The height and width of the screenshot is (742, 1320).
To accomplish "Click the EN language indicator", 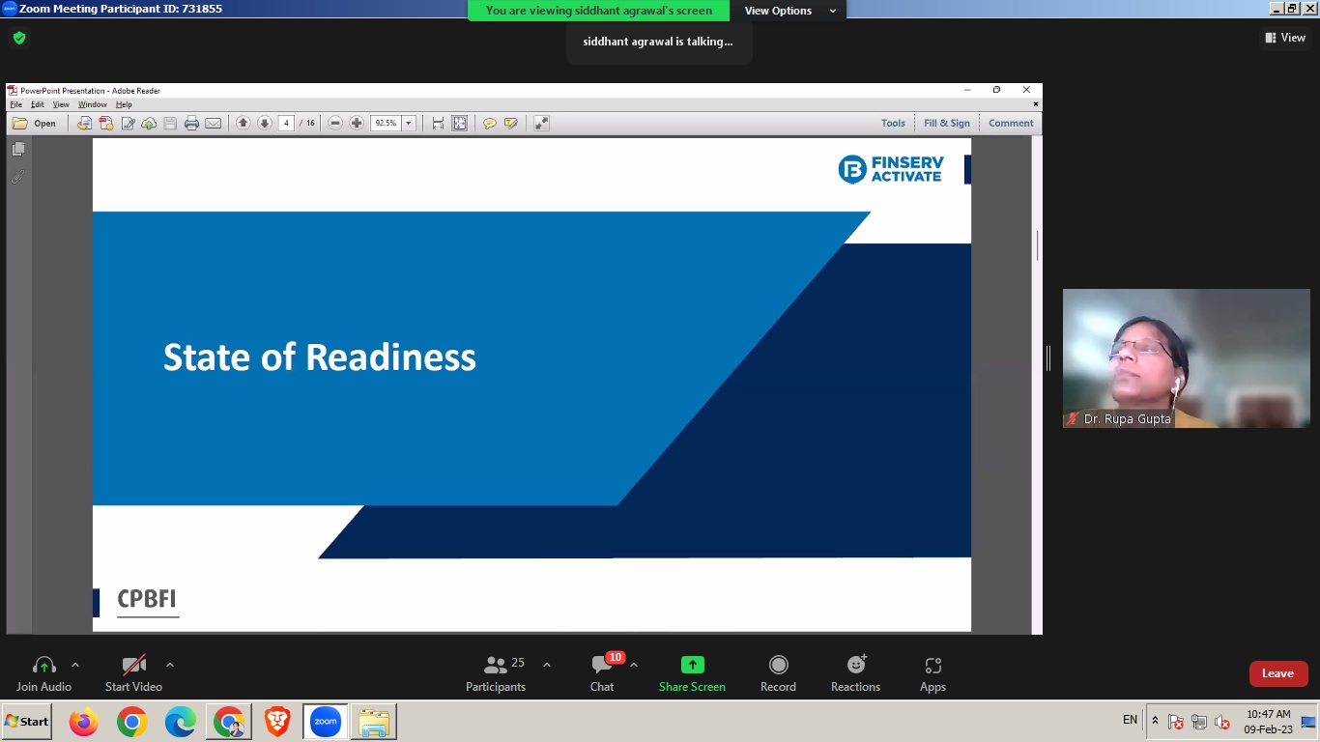I will [x=1130, y=720].
